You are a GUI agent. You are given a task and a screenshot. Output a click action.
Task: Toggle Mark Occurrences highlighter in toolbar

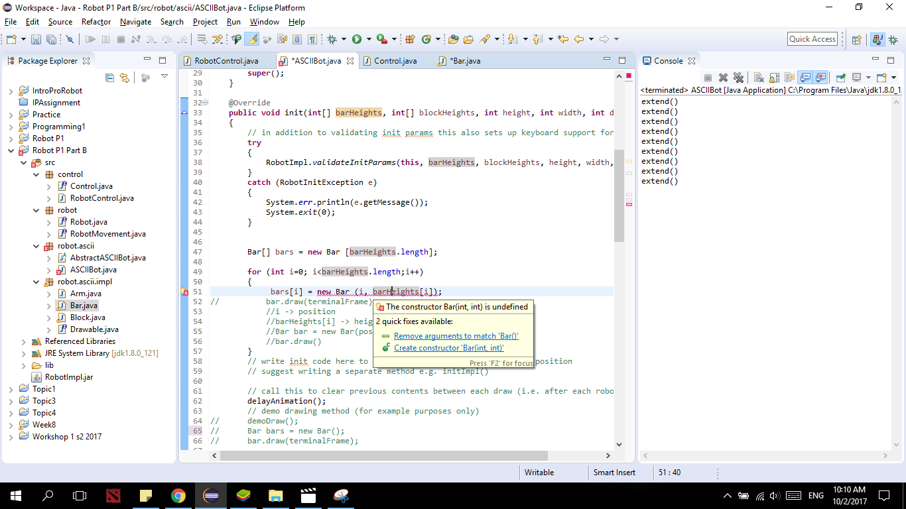[251, 40]
